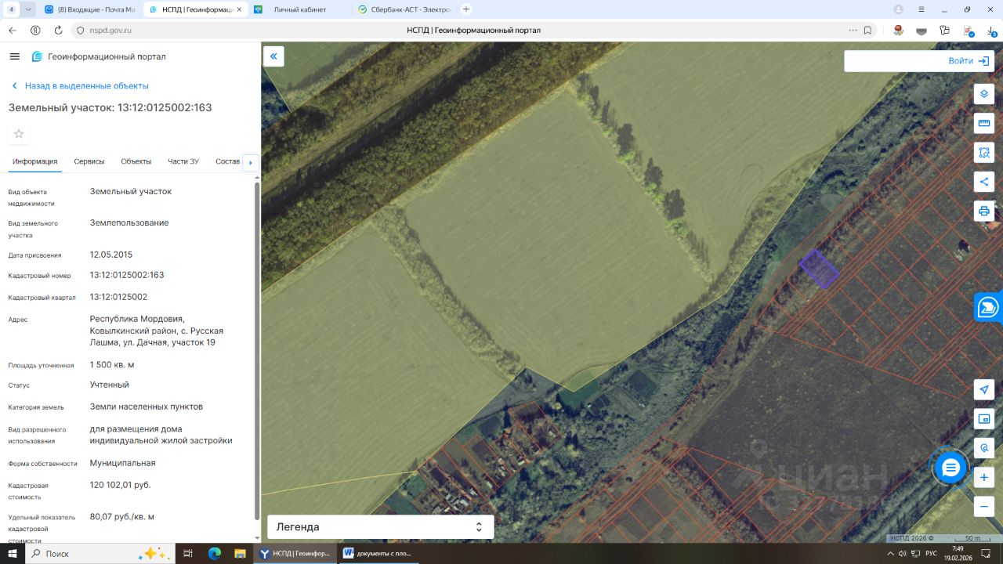Open the support chat bubble
The height and width of the screenshot is (564, 1003).
pos(950,468)
